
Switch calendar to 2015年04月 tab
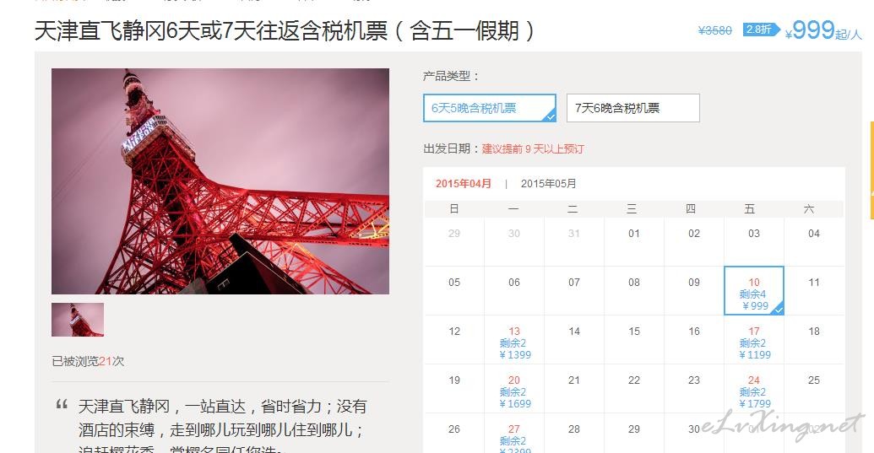point(464,184)
